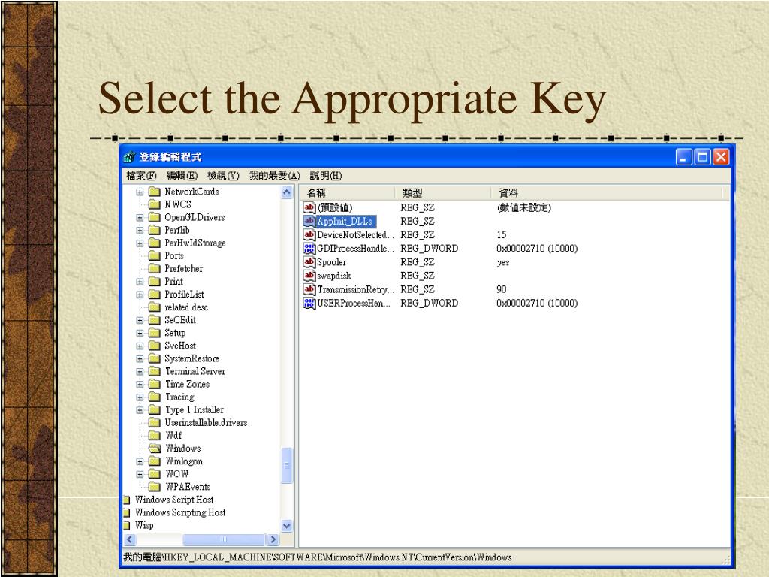The height and width of the screenshot is (577, 769).
Task: Click the registry editor title bar icon
Action: (129, 157)
